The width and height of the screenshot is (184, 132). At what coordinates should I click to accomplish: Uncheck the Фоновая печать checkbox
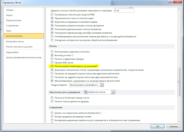point(52,55)
